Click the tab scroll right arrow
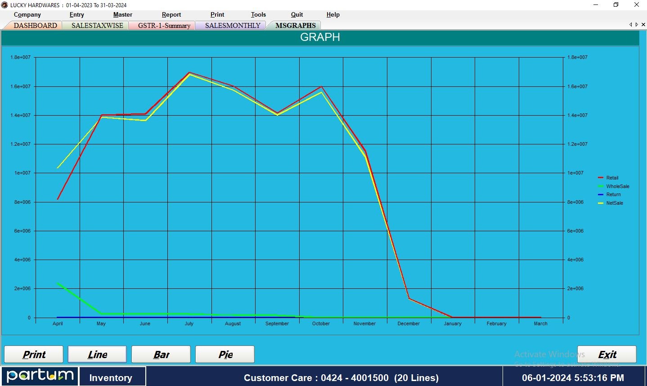This screenshot has height=386, width=647. pyautogui.click(x=637, y=25)
